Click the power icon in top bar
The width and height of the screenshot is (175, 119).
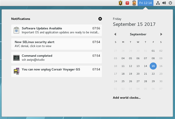click(170, 3)
